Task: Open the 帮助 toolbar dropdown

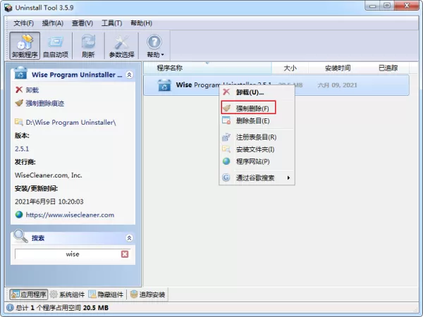Action: tap(155, 46)
